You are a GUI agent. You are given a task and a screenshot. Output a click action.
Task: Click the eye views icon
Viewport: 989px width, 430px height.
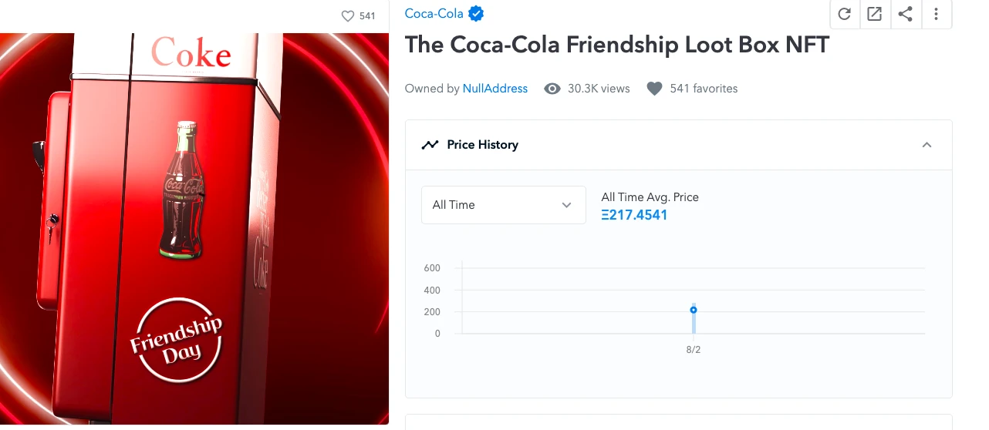tap(552, 89)
